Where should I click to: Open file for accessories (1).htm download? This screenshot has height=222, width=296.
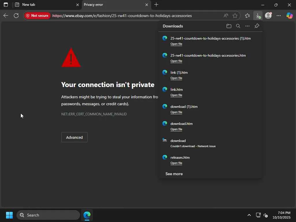176,44
